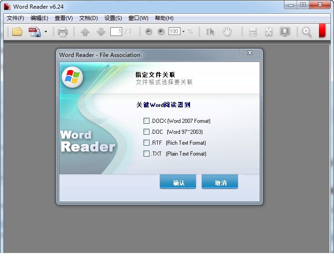The width and height of the screenshot is (334, 263).
Task: Open the zoom level dropdown arrow
Action: click(x=183, y=32)
